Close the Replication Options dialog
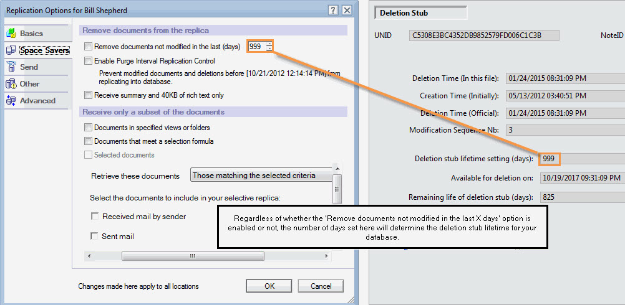The image size is (625, 305). pos(347,10)
